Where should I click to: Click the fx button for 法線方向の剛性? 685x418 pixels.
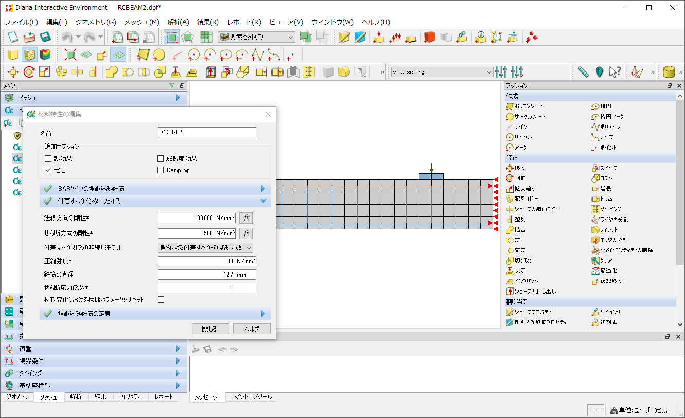click(246, 218)
